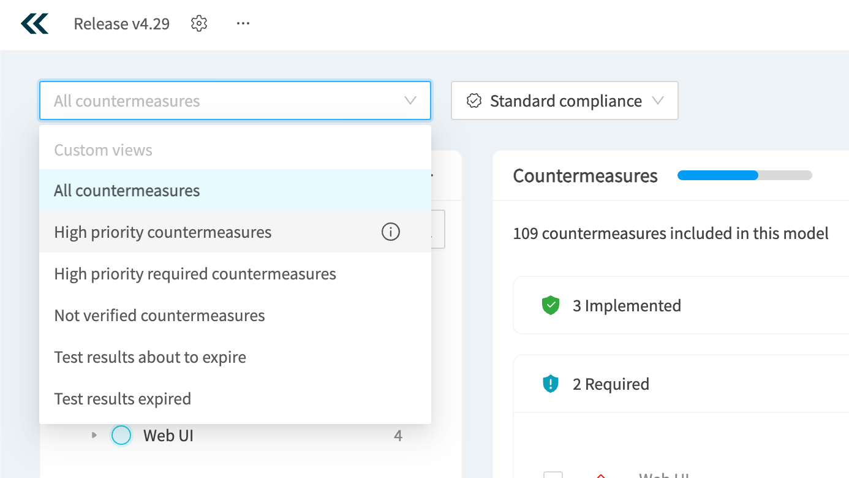
Task: Open the 2 Required countermeasures card
Action: click(x=681, y=384)
